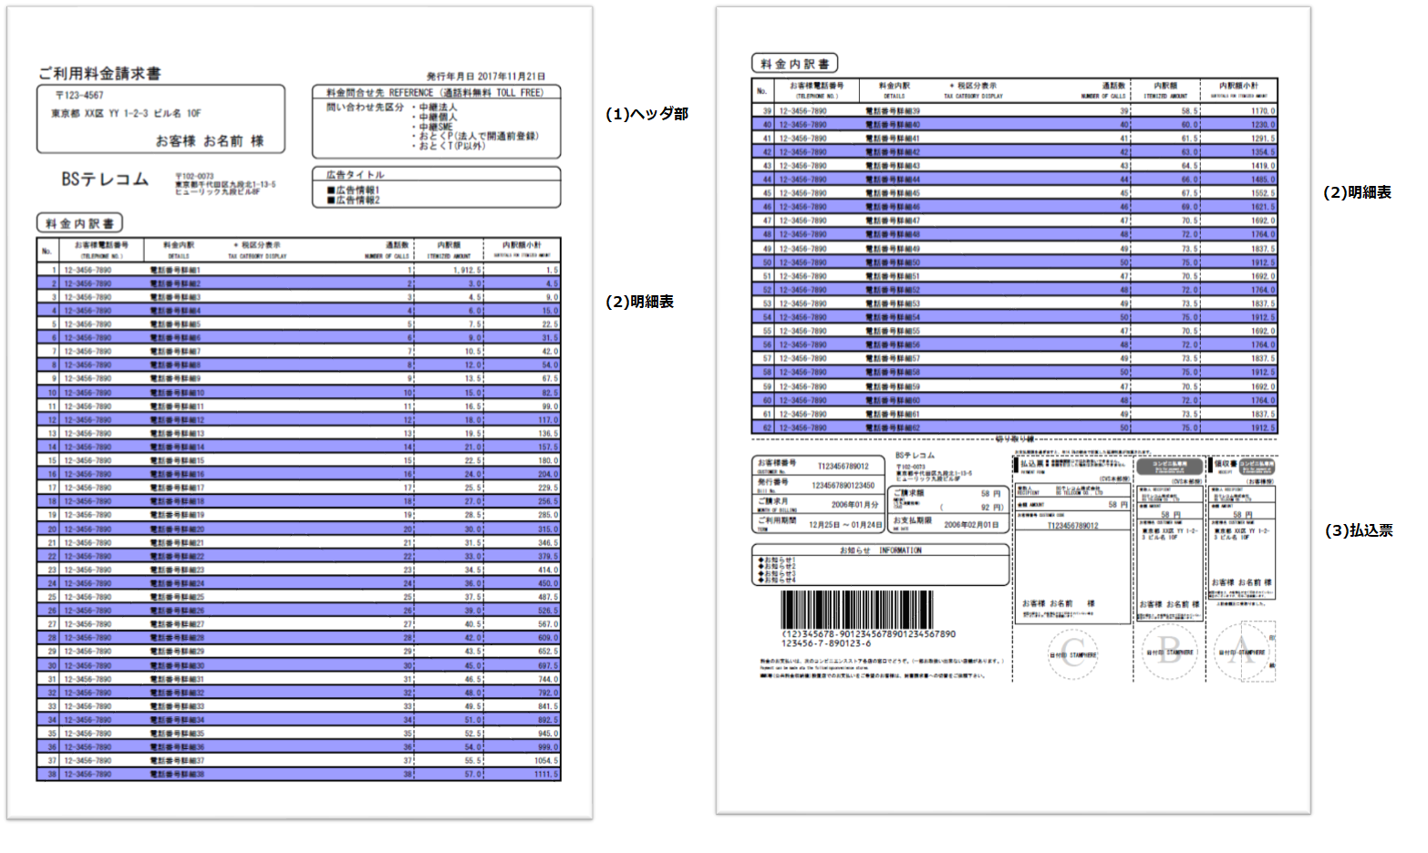The image size is (1428, 853).
Task: Click BSテレコム text above payment slip
Action: pyautogui.click(x=915, y=455)
